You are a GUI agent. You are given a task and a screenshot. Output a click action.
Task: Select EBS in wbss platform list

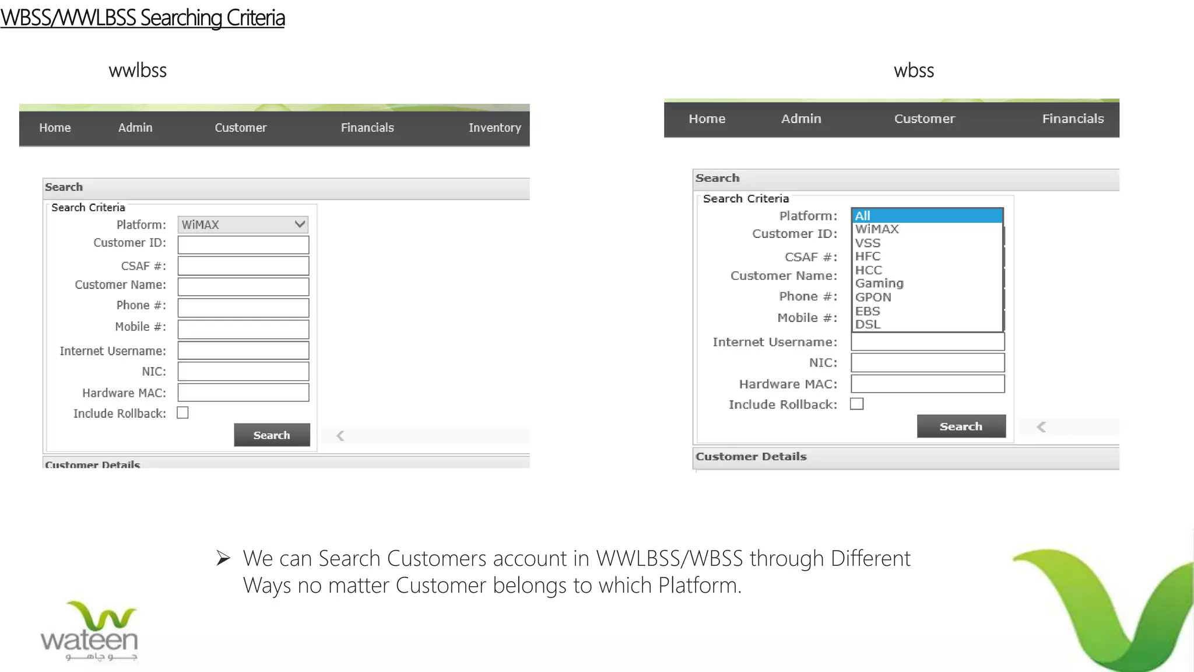927,311
